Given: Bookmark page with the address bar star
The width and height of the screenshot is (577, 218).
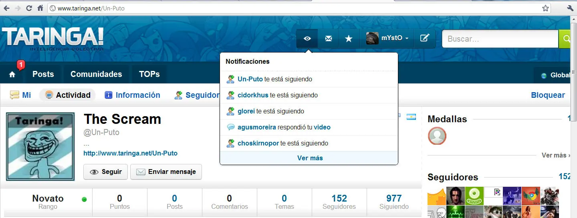Looking at the screenshot, I should click(x=545, y=8).
